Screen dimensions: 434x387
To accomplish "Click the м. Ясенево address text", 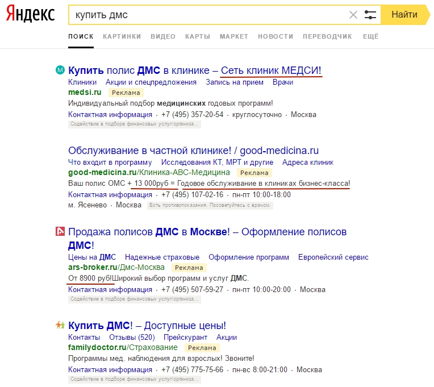I will coord(87,205).
